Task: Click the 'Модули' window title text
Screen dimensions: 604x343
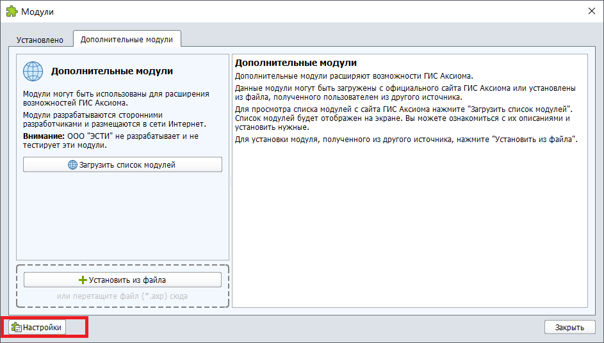Action: point(37,12)
